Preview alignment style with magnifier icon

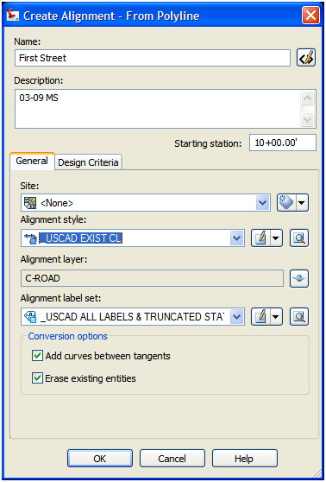click(299, 238)
